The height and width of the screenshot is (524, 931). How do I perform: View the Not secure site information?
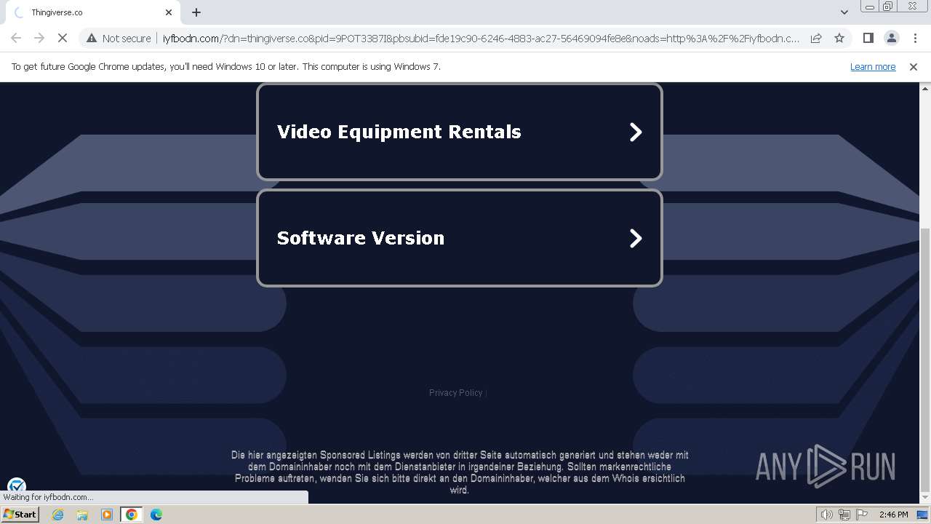(119, 38)
